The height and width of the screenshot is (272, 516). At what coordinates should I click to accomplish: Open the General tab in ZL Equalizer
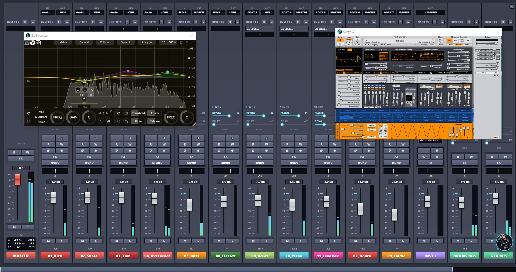[84, 42]
